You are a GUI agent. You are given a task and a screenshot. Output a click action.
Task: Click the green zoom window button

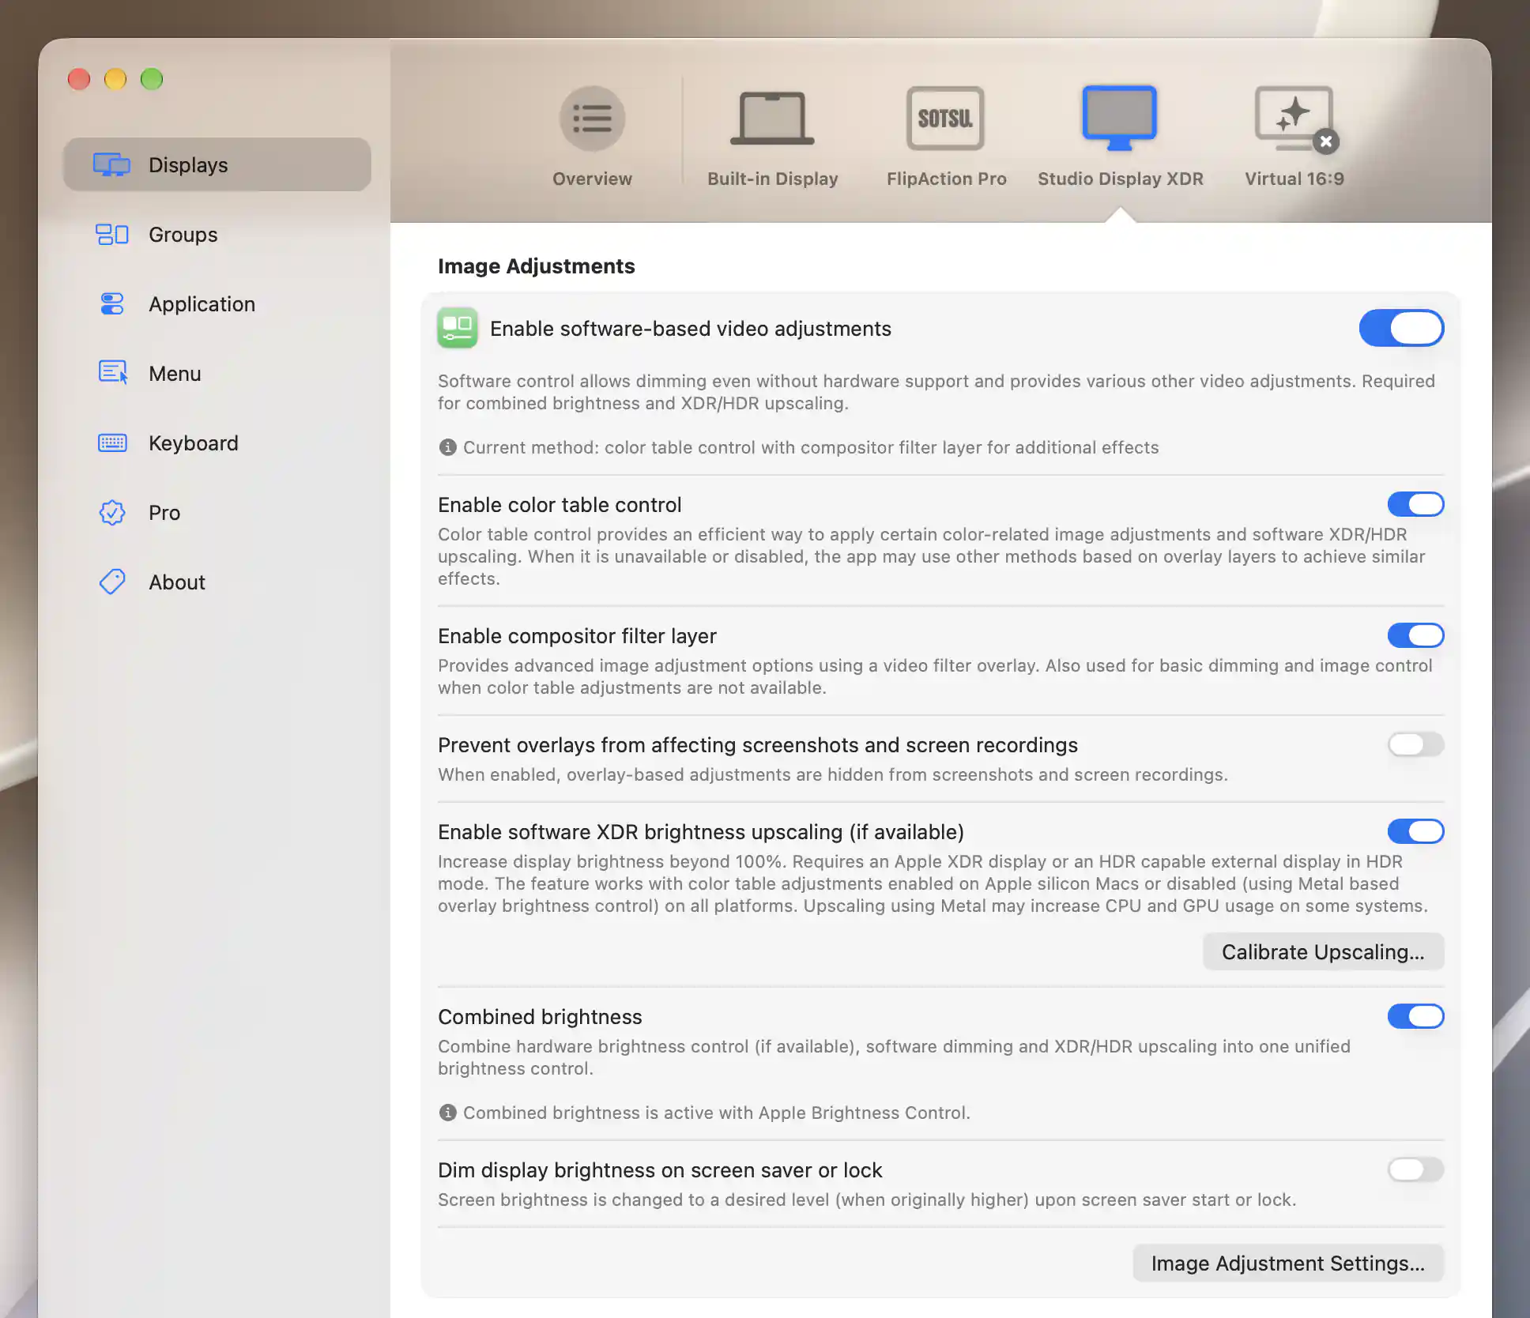coord(152,79)
